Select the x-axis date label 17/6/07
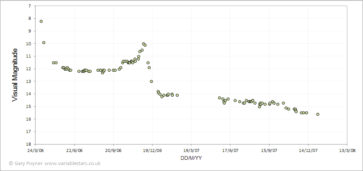The width and height of the screenshot is (363, 171). (x=230, y=151)
